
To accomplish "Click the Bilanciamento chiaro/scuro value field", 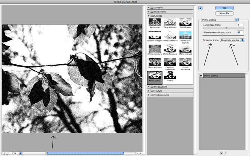I will coord(240,32).
